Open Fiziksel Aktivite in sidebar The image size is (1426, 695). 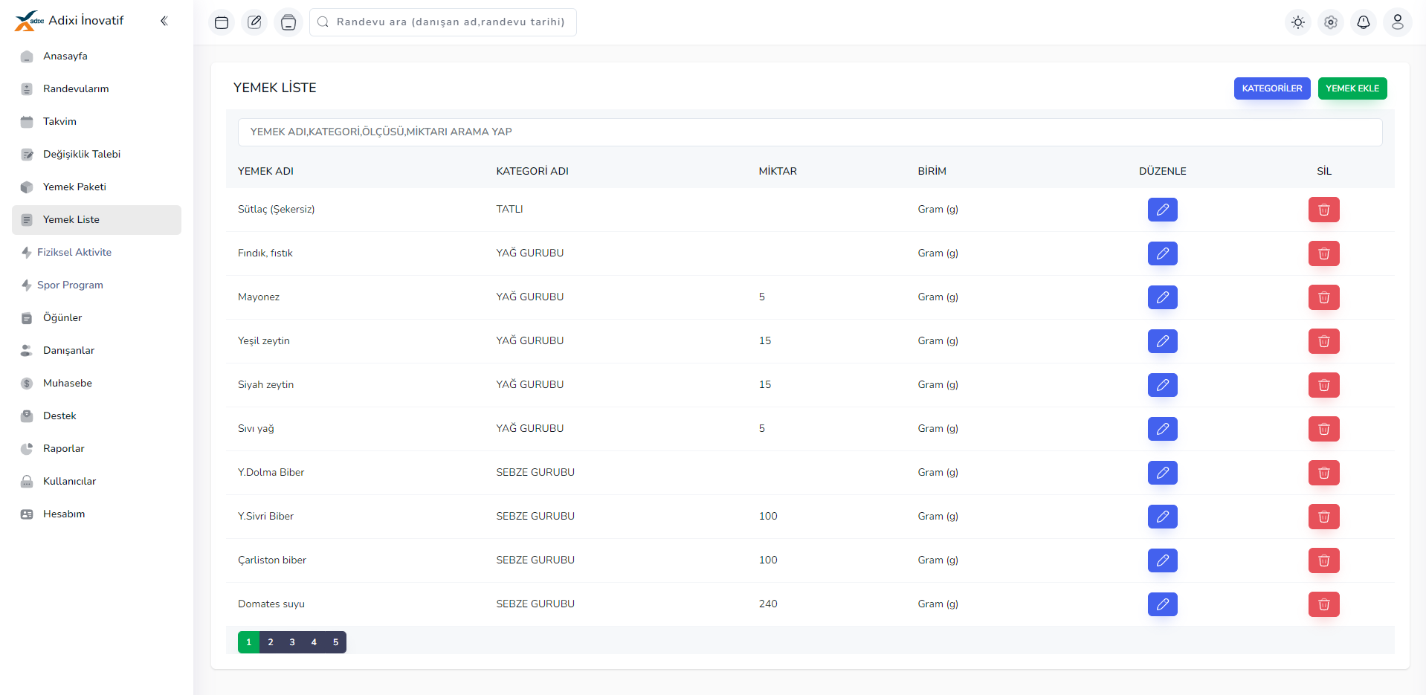pyautogui.click(x=97, y=253)
